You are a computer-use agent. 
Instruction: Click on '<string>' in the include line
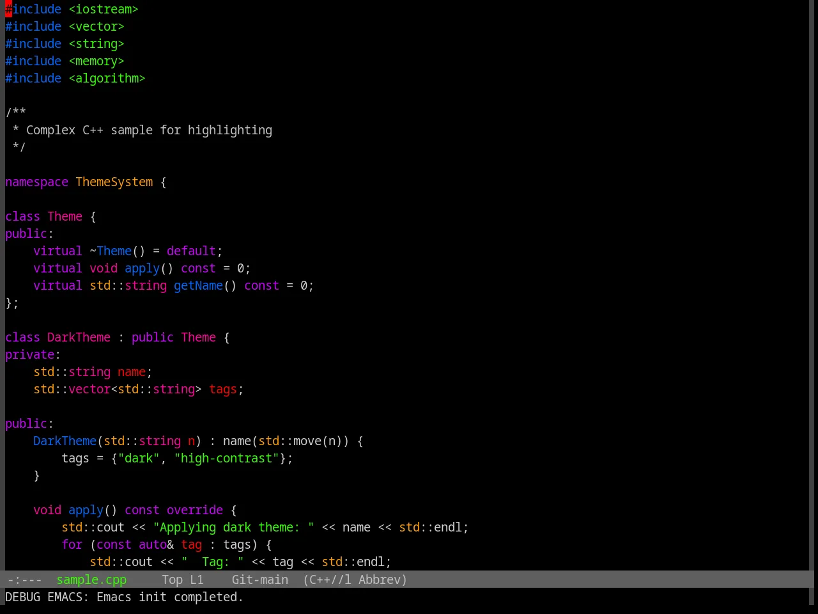(x=96, y=43)
